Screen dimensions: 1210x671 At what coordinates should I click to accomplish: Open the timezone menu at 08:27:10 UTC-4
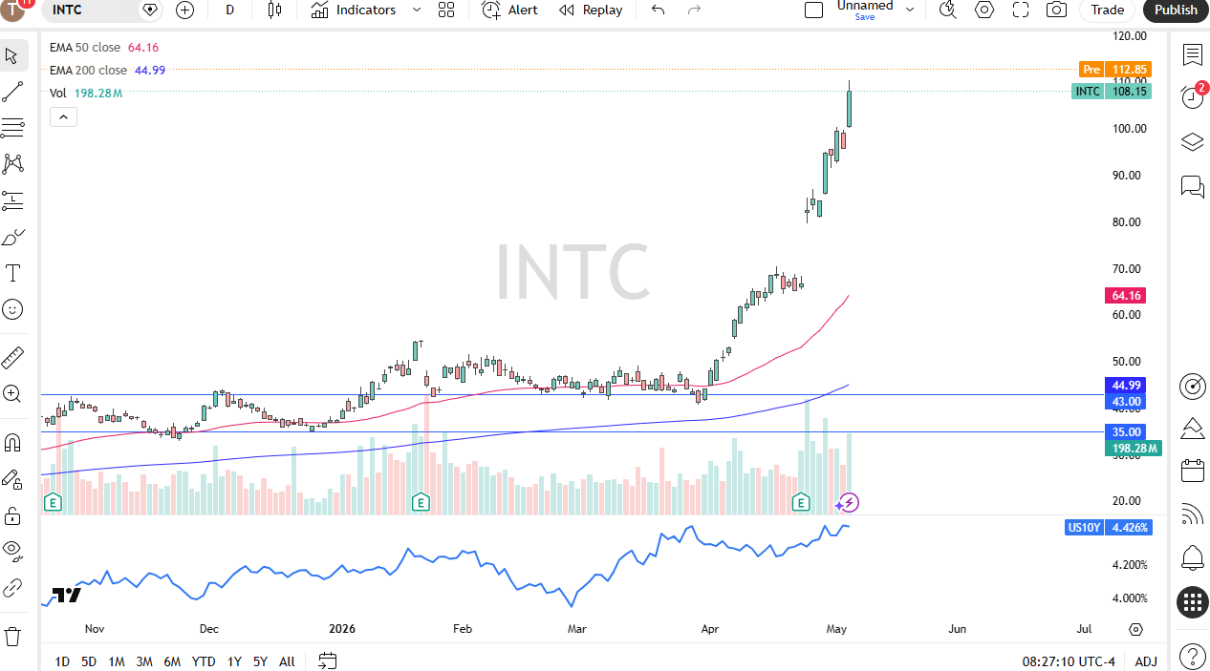pyautogui.click(x=1069, y=661)
